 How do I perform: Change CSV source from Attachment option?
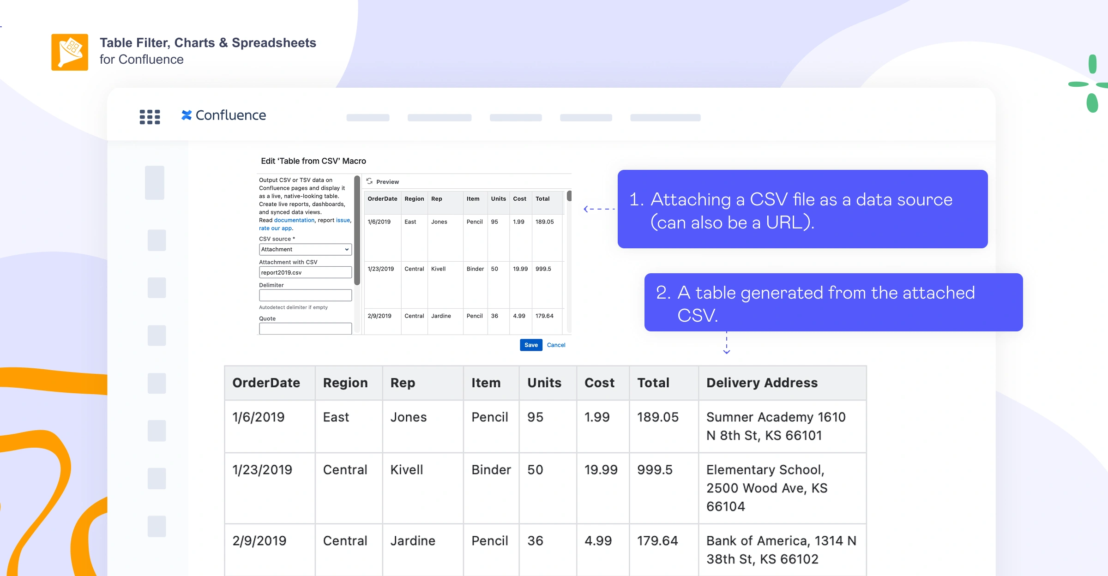click(x=305, y=249)
